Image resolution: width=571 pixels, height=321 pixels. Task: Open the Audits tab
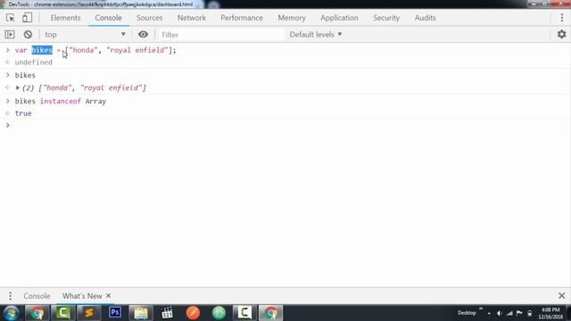(425, 18)
